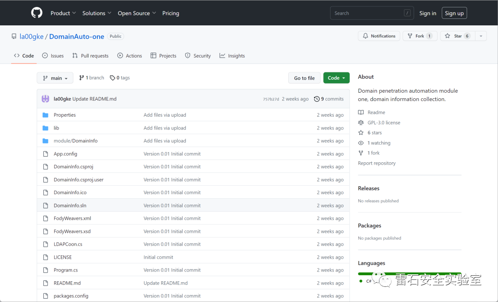Image resolution: width=498 pixels, height=302 pixels.
Task: View the 1 branch link
Action: coord(91,78)
